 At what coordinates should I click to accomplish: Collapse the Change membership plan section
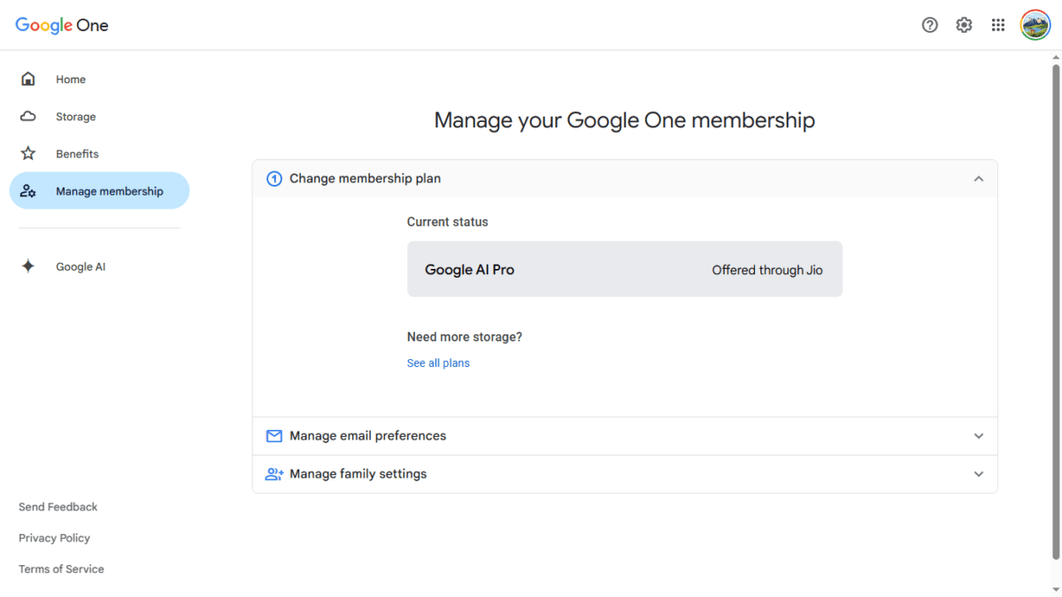979,178
